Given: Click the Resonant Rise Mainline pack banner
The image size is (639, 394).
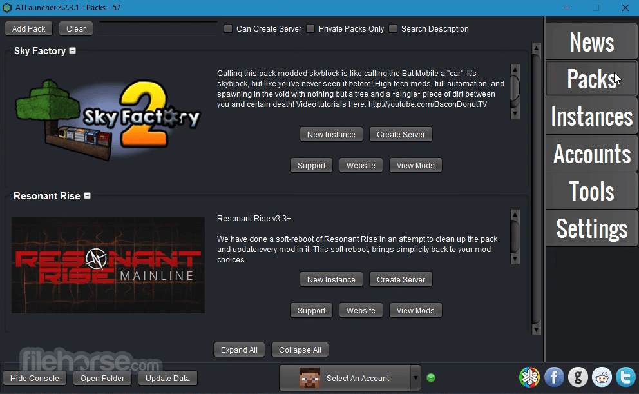Looking at the screenshot, I should (108, 264).
